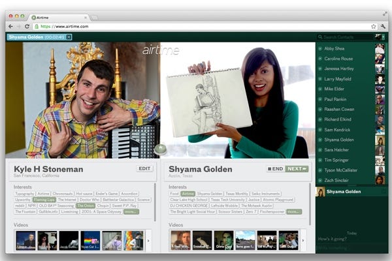Click Zach Sinclair's call icon
This screenshot has height=261, width=392.
(x=320, y=180)
